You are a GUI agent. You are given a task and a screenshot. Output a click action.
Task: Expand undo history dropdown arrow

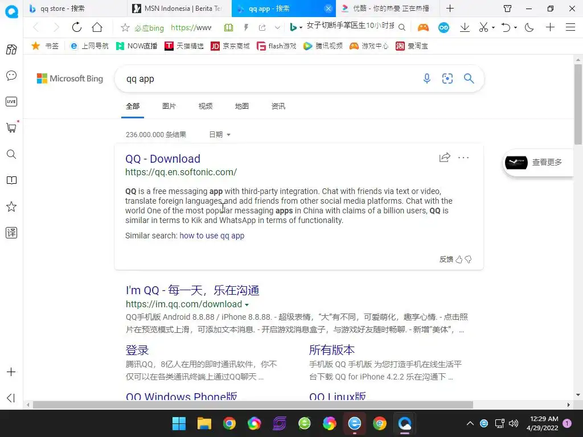pyautogui.click(x=515, y=27)
